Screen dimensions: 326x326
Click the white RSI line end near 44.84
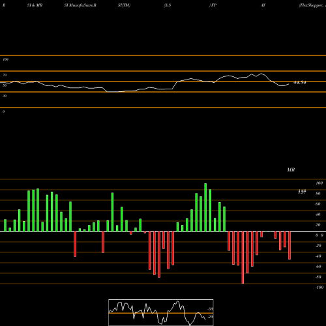click(x=289, y=84)
